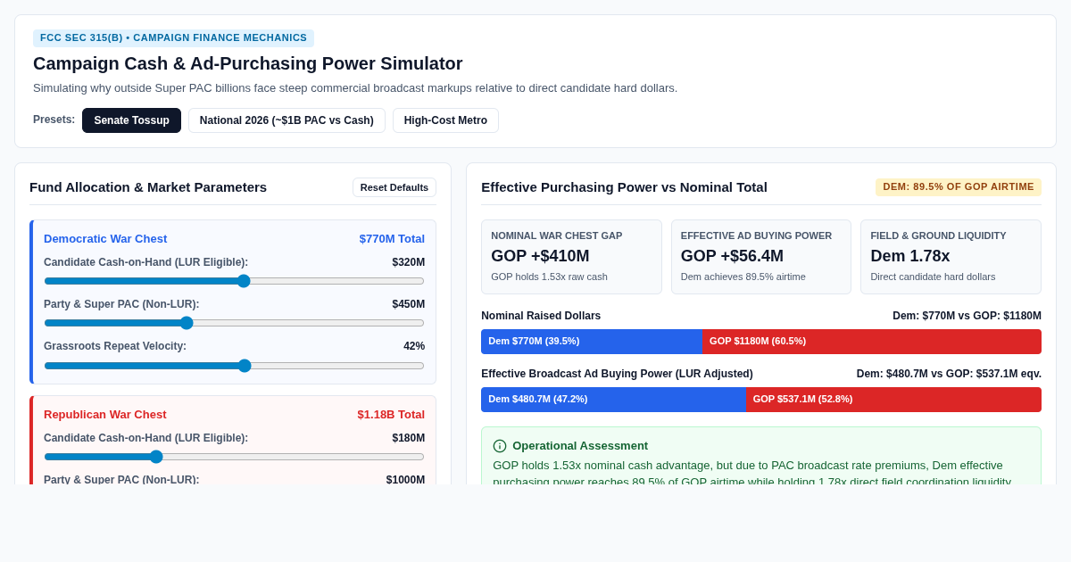
Task: Click the Dem $480.7M (47.2%) bar segment
Action: pyautogui.click(x=613, y=400)
